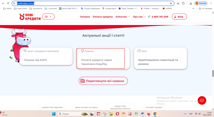The width and height of the screenshot is (214, 117).
Task: Open network Wi-Fi tray icon
Action: pyautogui.click(x=196, y=114)
